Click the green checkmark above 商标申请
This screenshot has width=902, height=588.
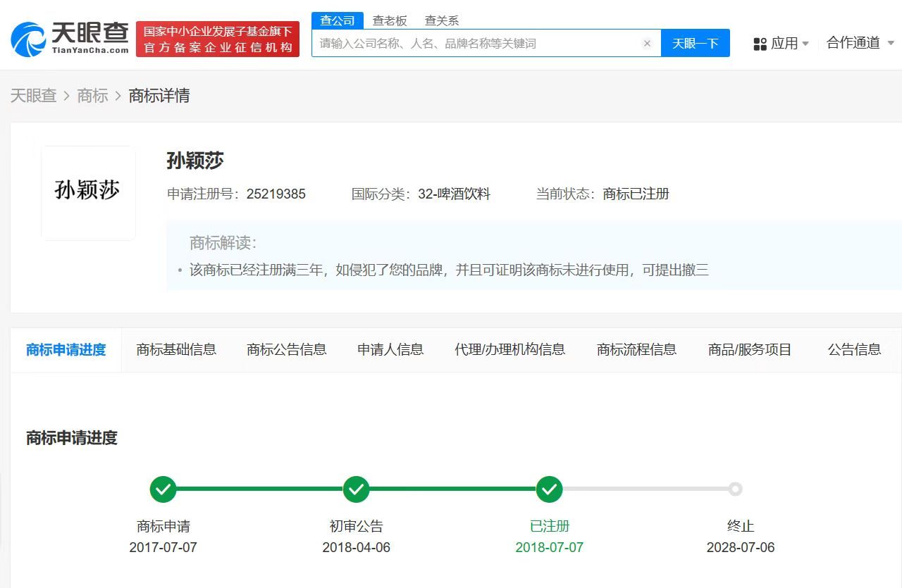(x=163, y=489)
